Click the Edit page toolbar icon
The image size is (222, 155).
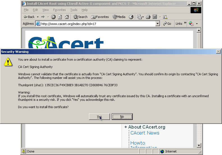tap(155, 17)
